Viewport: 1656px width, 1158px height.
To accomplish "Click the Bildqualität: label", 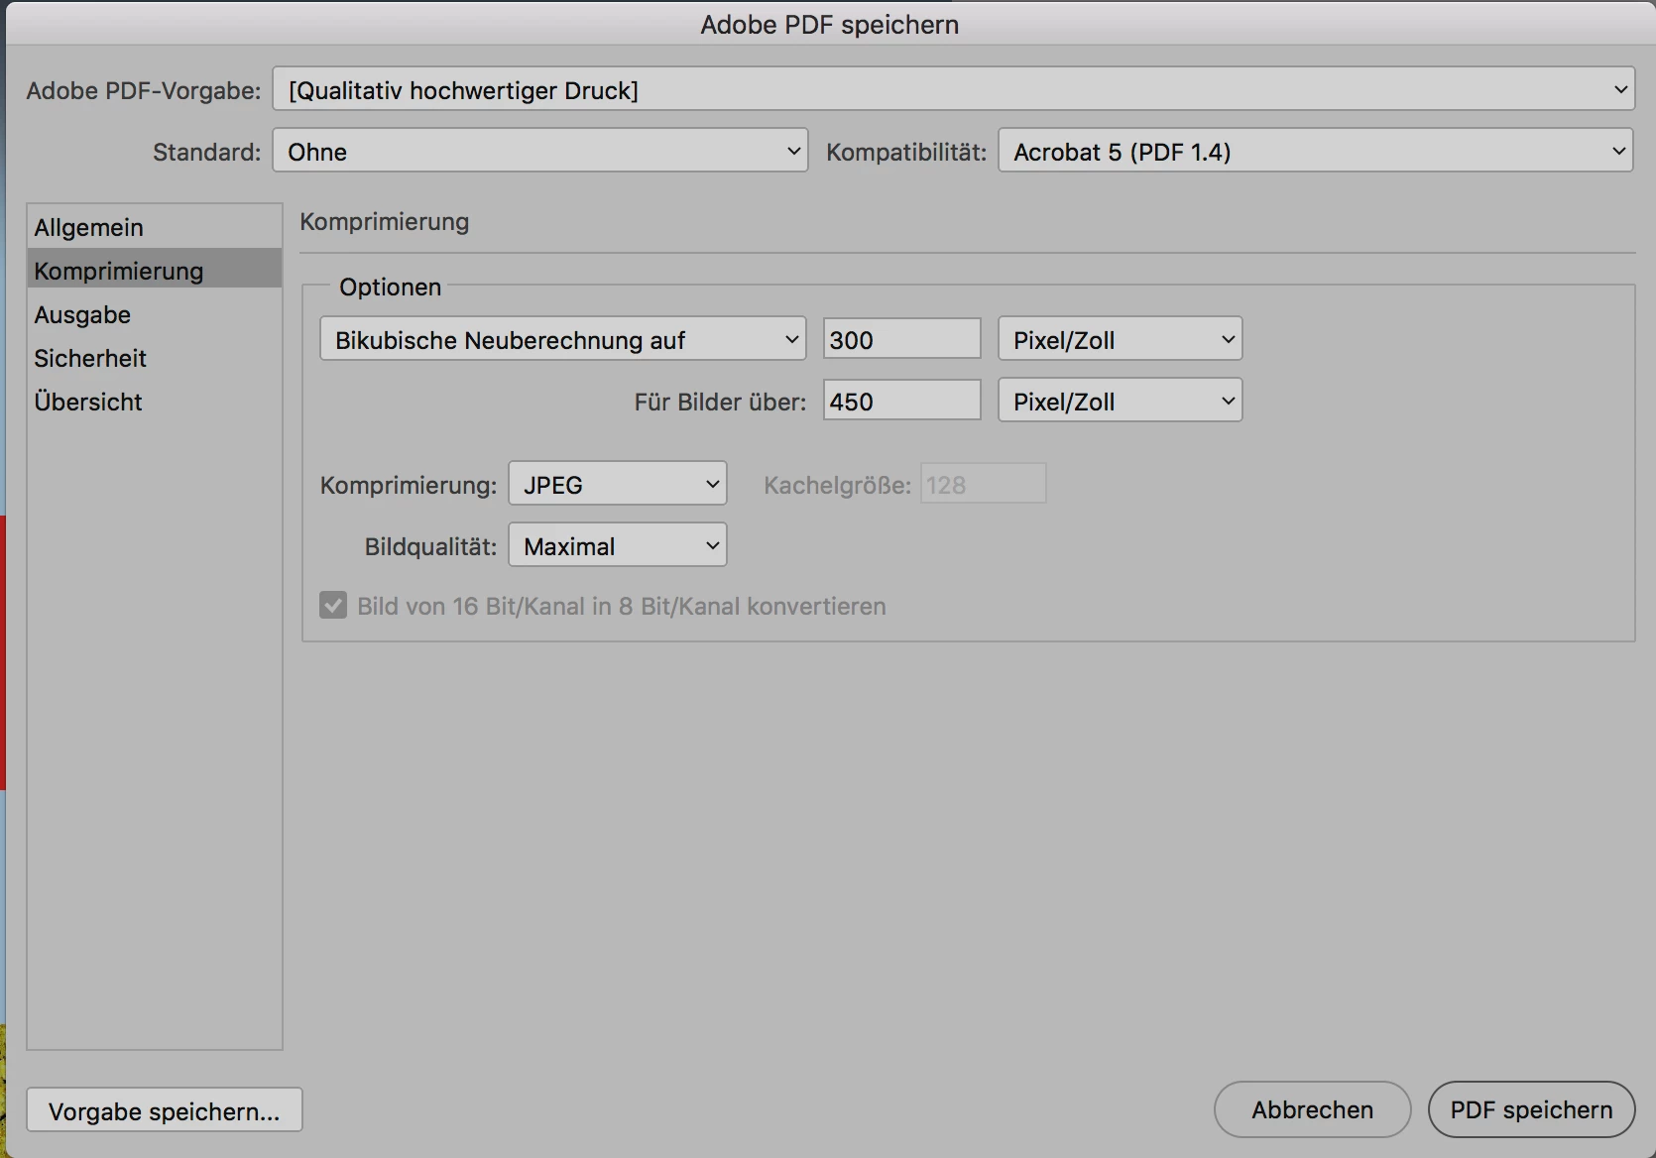I will (x=430, y=546).
